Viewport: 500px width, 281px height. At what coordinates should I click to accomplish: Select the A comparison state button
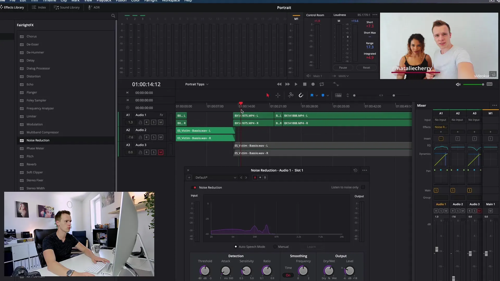(x=255, y=177)
